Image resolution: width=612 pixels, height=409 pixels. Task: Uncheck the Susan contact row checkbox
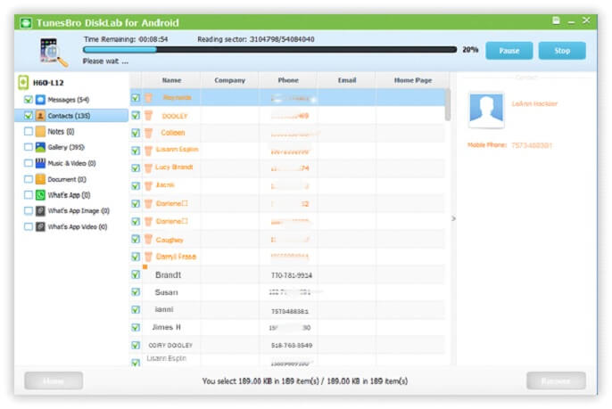pos(136,292)
